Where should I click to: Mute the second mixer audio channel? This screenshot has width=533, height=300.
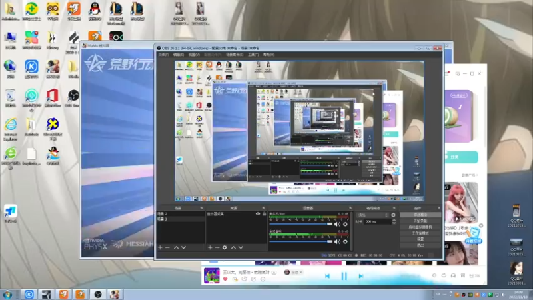pyautogui.click(x=337, y=241)
